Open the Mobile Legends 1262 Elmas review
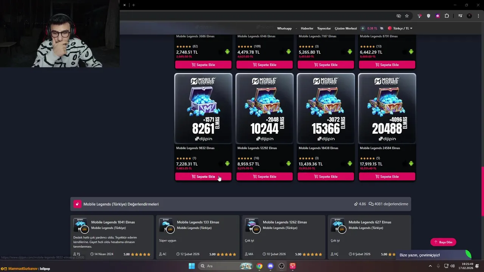The width and height of the screenshot is (484, 272). click(x=284, y=237)
